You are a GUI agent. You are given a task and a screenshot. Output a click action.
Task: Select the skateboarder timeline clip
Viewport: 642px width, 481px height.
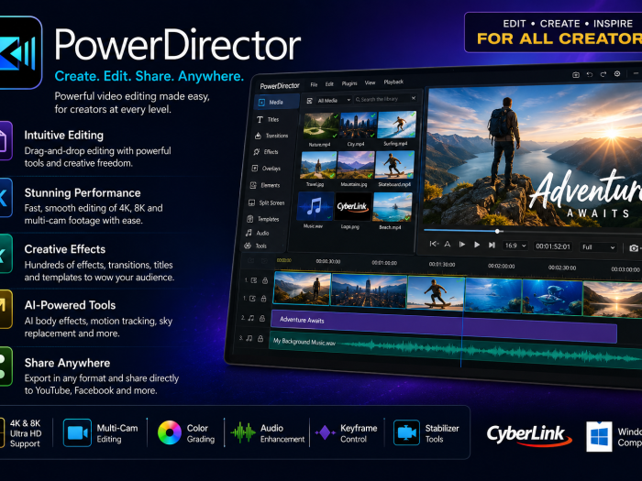pos(436,292)
